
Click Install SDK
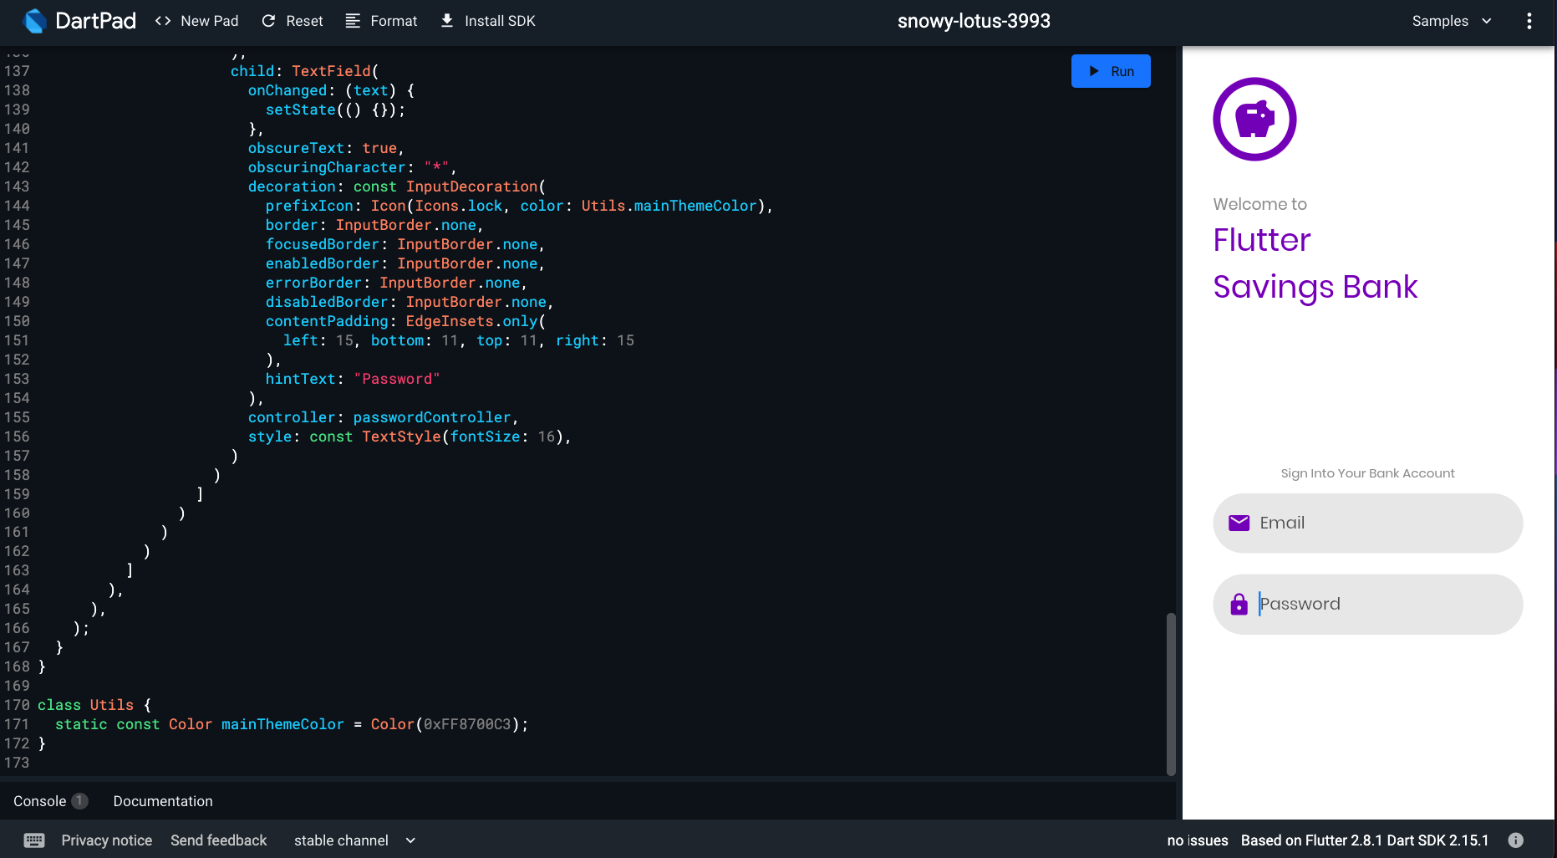pos(488,21)
